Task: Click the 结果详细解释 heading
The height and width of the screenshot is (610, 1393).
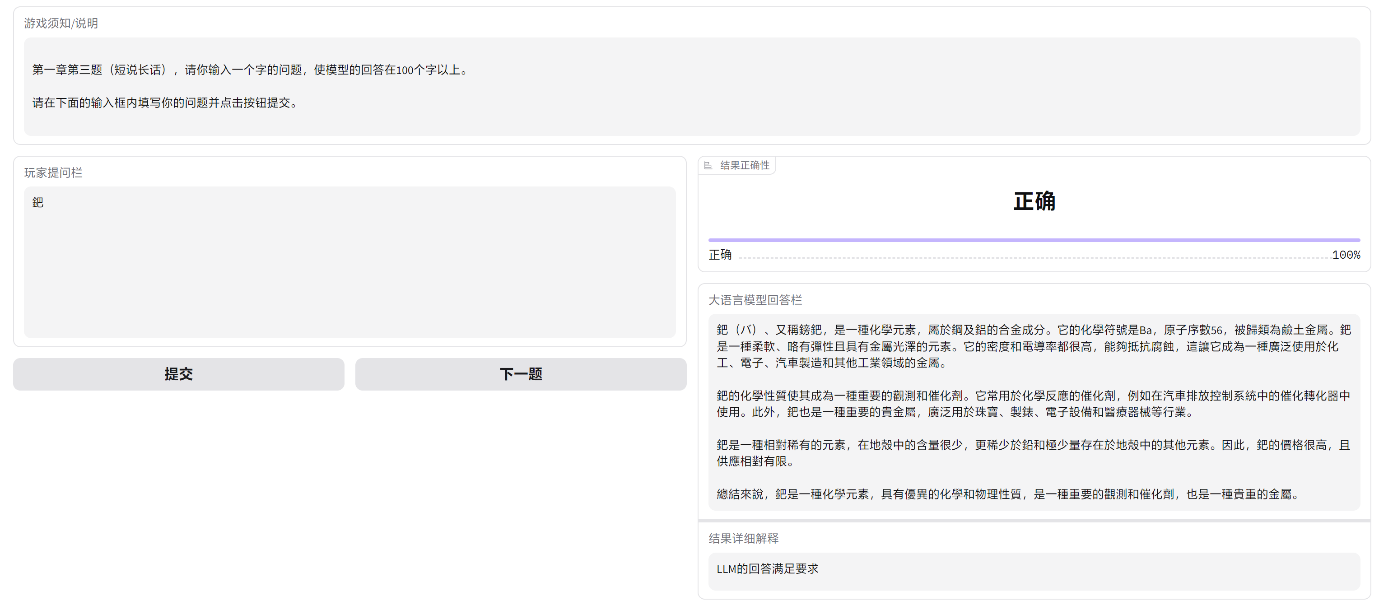Action: tap(743, 539)
